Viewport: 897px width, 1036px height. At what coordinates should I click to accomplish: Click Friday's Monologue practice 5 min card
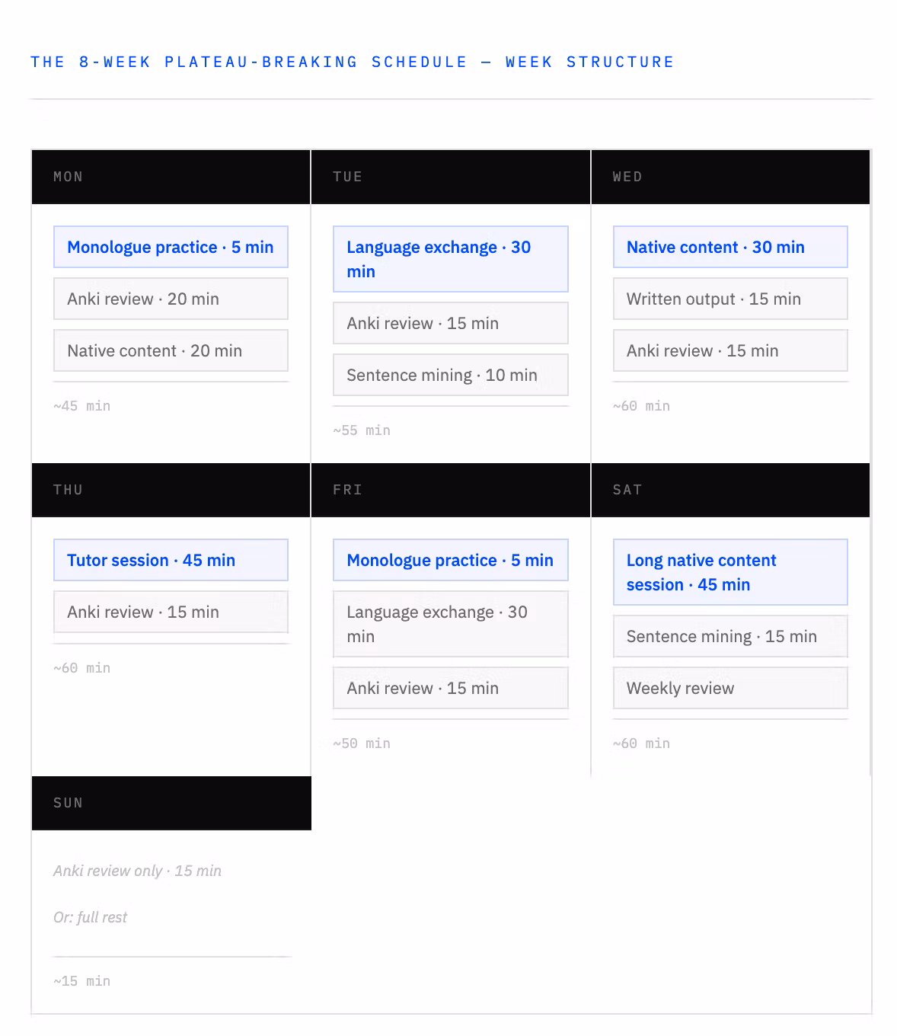pos(451,560)
